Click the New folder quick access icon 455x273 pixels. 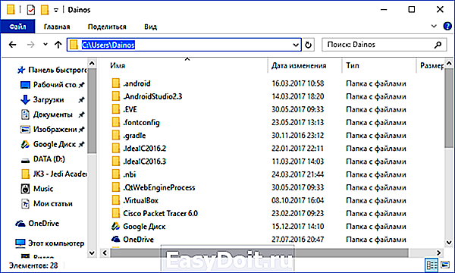click(45, 10)
